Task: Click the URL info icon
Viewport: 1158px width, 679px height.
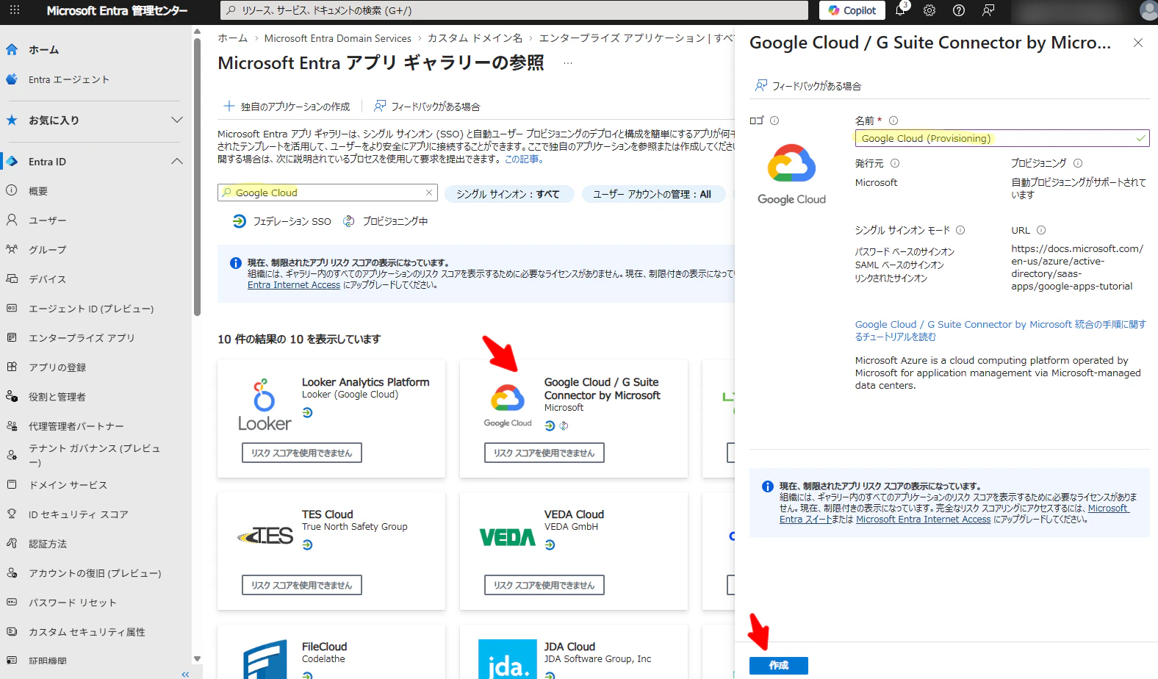Action: click(1041, 230)
